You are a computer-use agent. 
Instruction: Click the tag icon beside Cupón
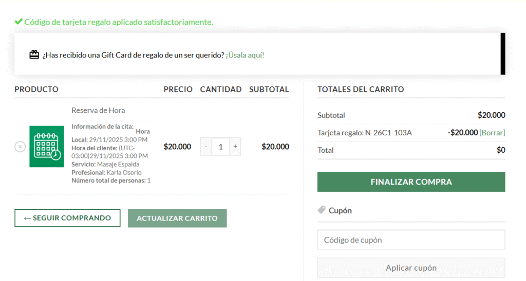click(x=322, y=210)
